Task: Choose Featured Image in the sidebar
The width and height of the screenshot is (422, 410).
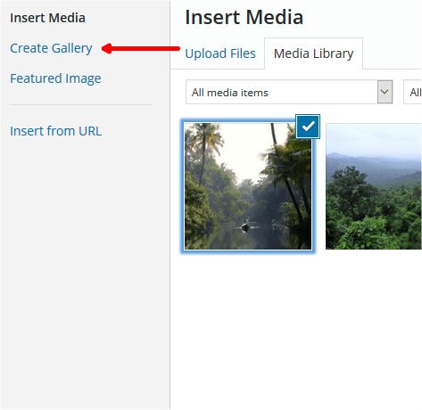Action: [55, 78]
